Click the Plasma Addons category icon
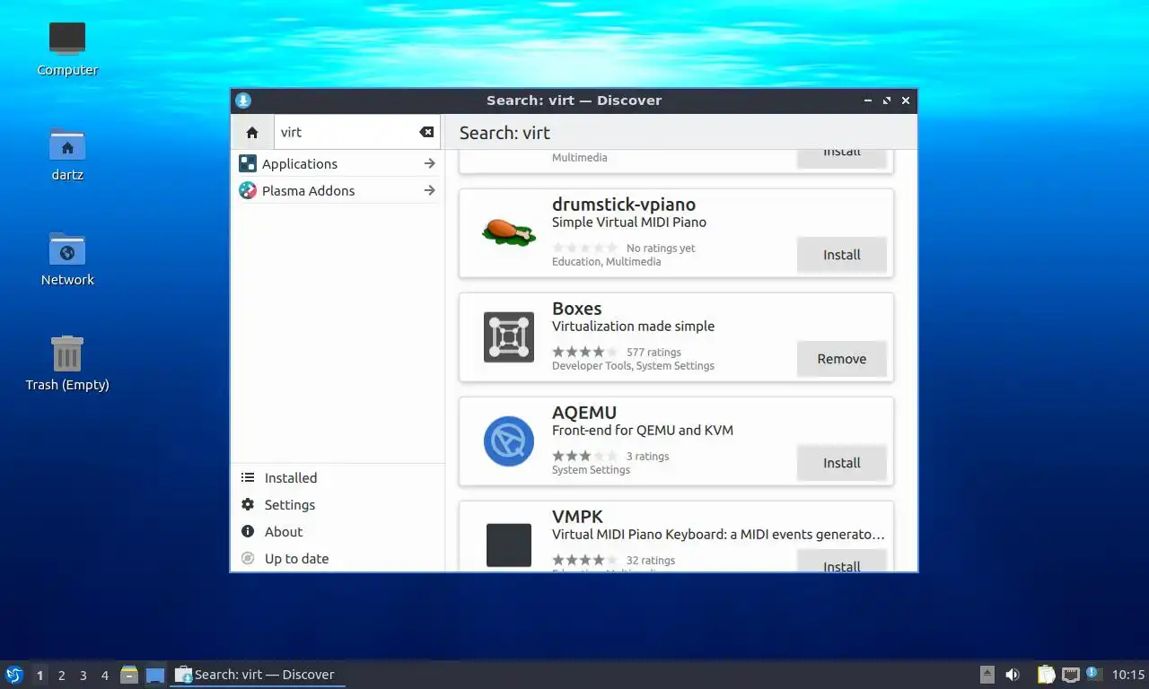 click(x=248, y=190)
